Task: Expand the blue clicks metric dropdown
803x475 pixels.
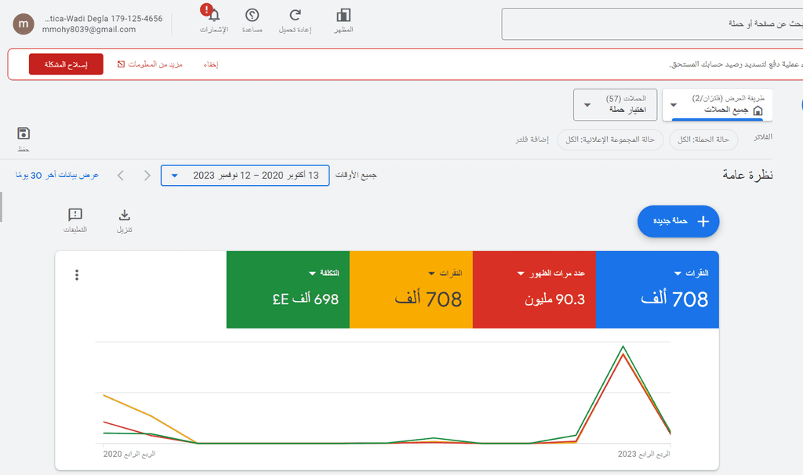Action: click(678, 274)
